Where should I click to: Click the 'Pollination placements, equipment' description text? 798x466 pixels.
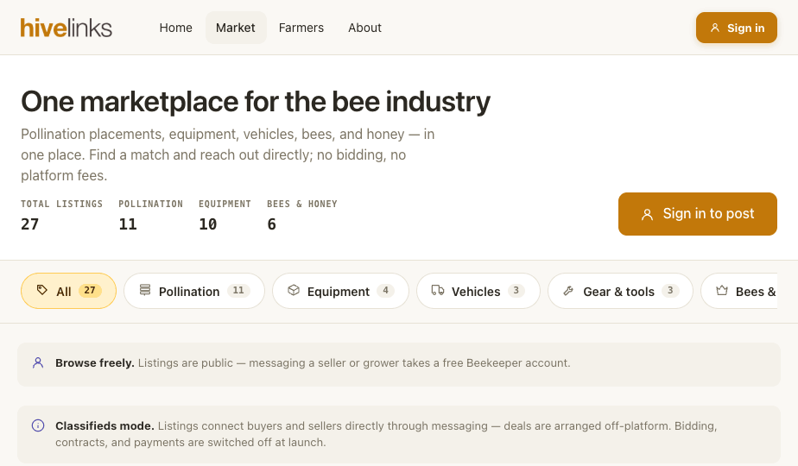point(227,154)
